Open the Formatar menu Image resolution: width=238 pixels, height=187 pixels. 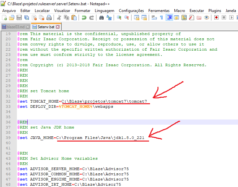tap(82, 11)
